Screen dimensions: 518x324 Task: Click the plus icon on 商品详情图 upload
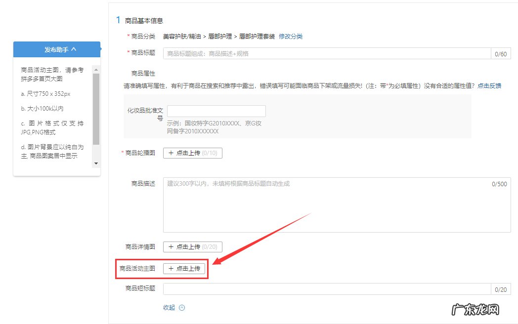(x=172, y=247)
